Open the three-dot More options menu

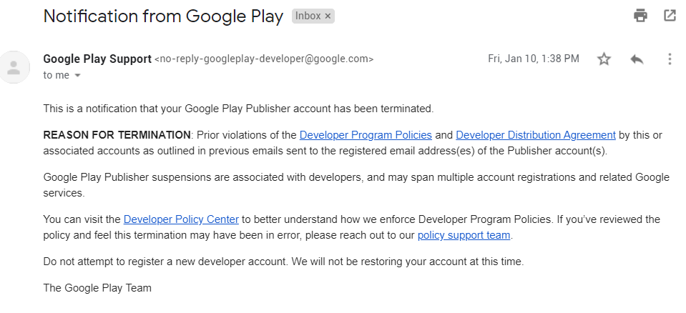[670, 59]
